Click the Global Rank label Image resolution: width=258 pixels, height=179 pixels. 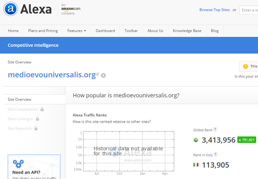click(203, 130)
